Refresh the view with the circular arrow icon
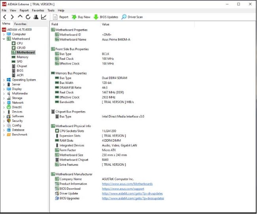Image resolution: width=257 pixels, height=214 pixels. 28,17
